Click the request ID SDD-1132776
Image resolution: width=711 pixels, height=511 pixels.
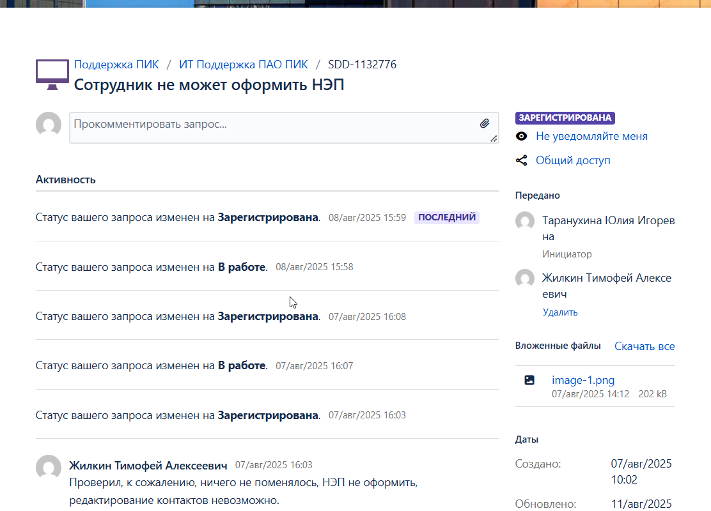363,65
